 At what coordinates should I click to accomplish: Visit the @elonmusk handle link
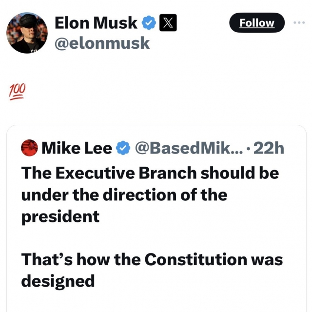102,43
